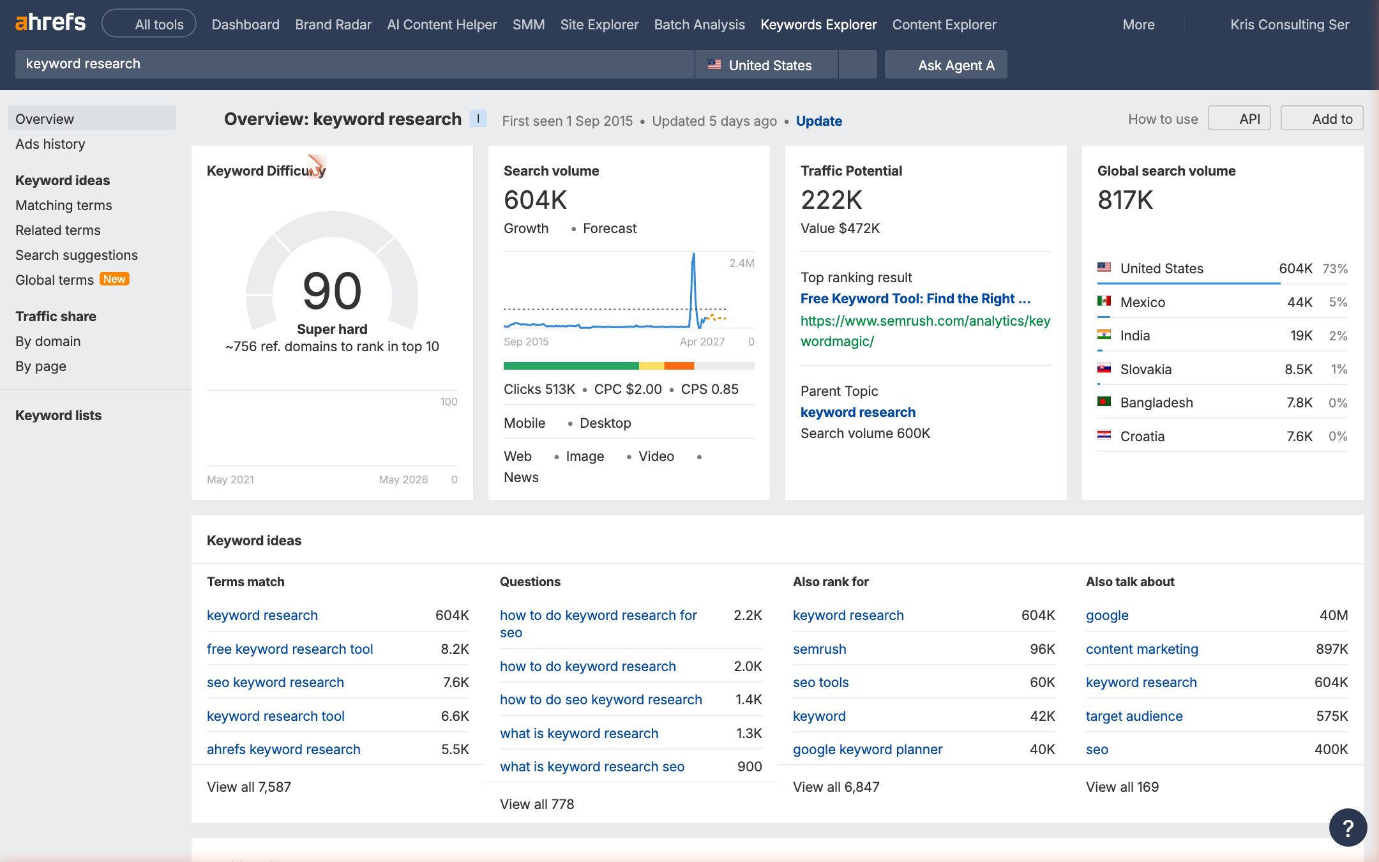
Task: Open free keyword research tool keyword
Action: coord(290,649)
